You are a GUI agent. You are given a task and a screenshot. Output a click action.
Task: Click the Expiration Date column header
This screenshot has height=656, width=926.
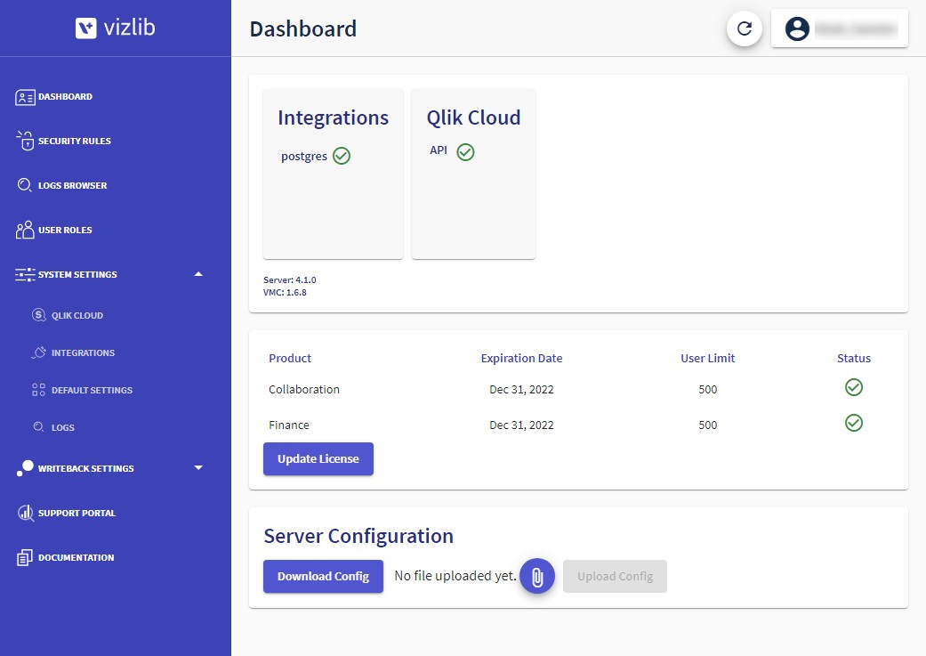point(521,358)
